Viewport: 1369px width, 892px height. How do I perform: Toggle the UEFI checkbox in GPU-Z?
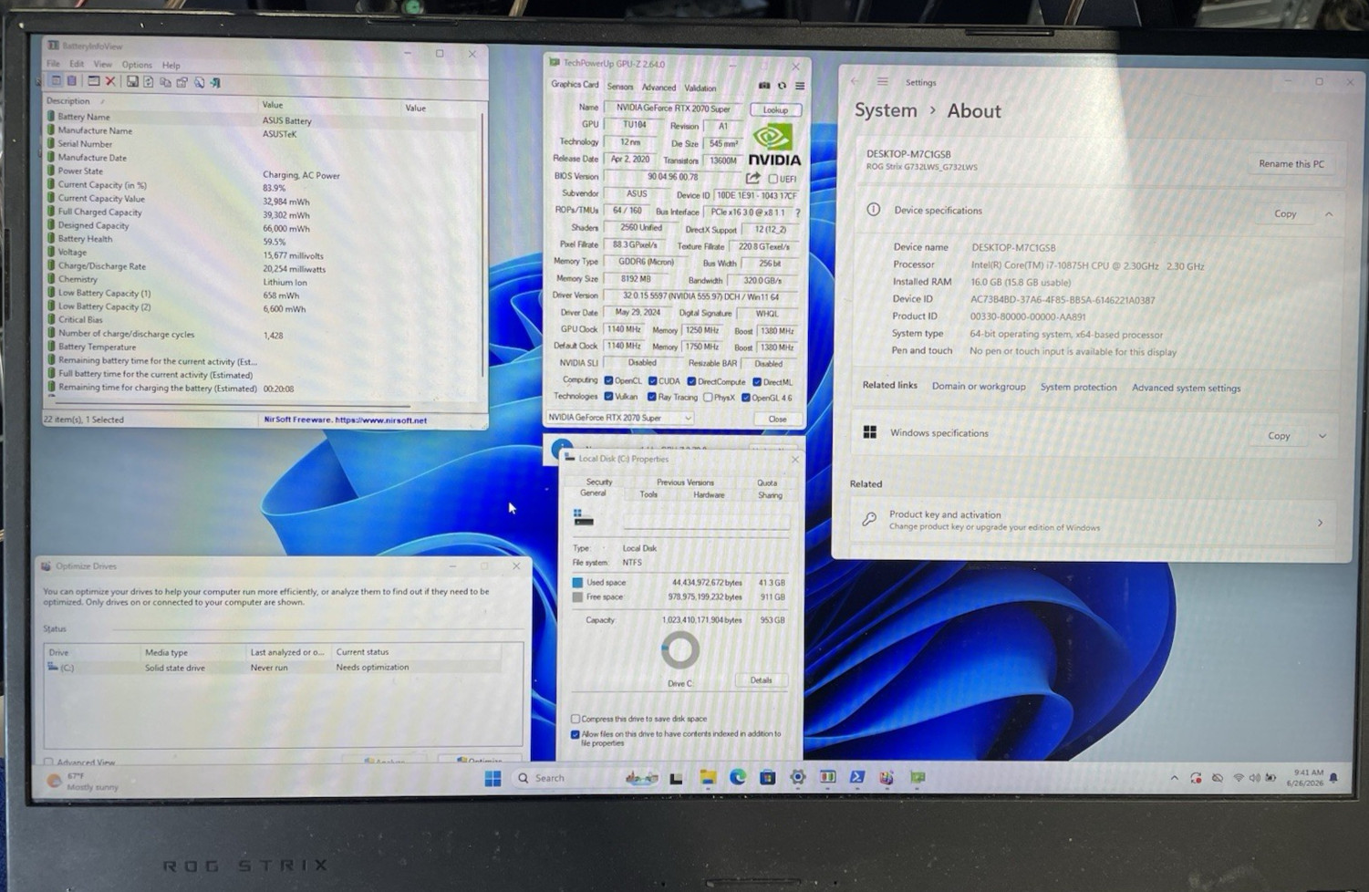coord(773,179)
